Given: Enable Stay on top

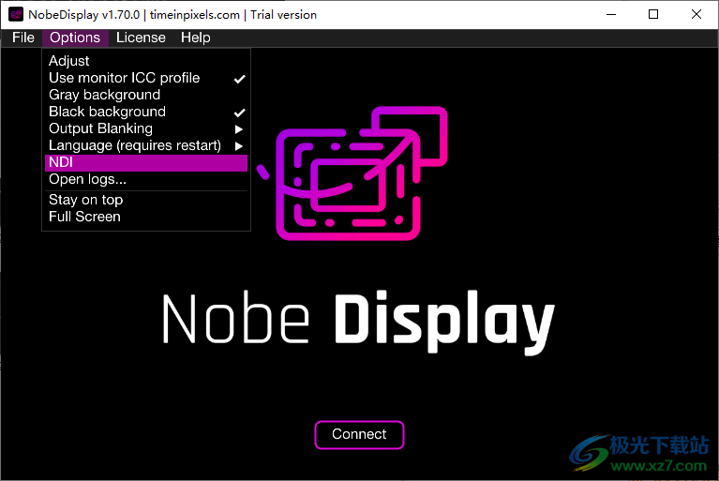Looking at the screenshot, I should 146,201.
